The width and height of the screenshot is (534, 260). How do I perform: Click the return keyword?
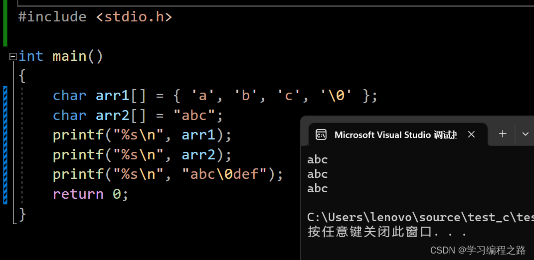pyautogui.click(x=78, y=194)
